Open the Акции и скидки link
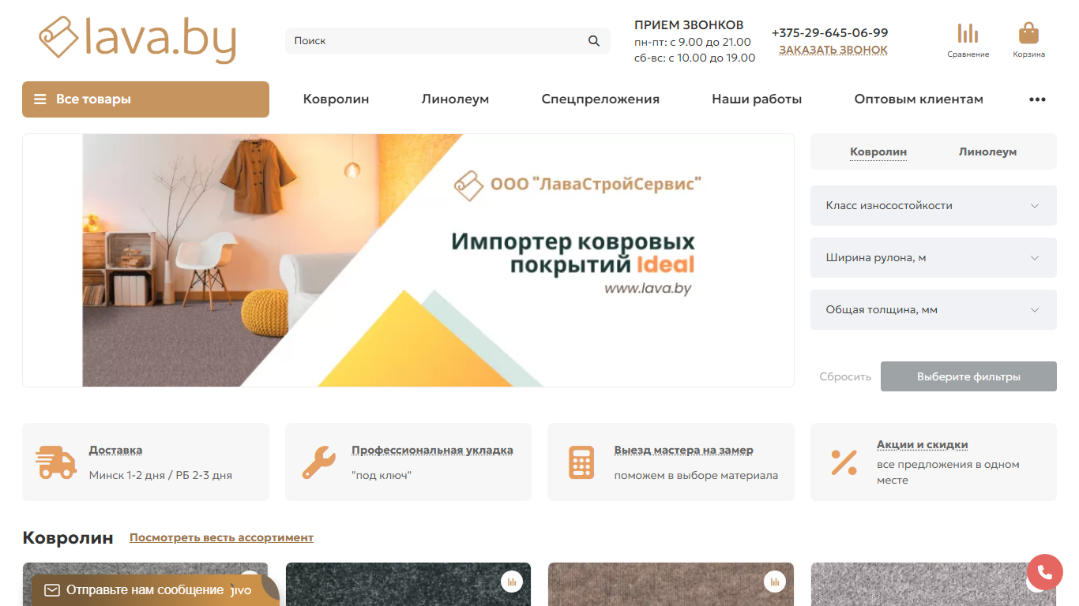The width and height of the screenshot is (1079, 606). coord(923,445)
